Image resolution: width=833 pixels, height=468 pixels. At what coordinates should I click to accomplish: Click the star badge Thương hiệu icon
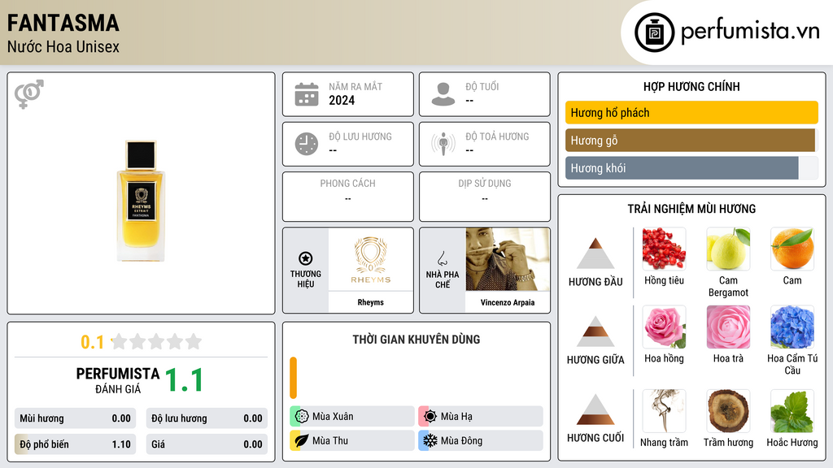306,258
